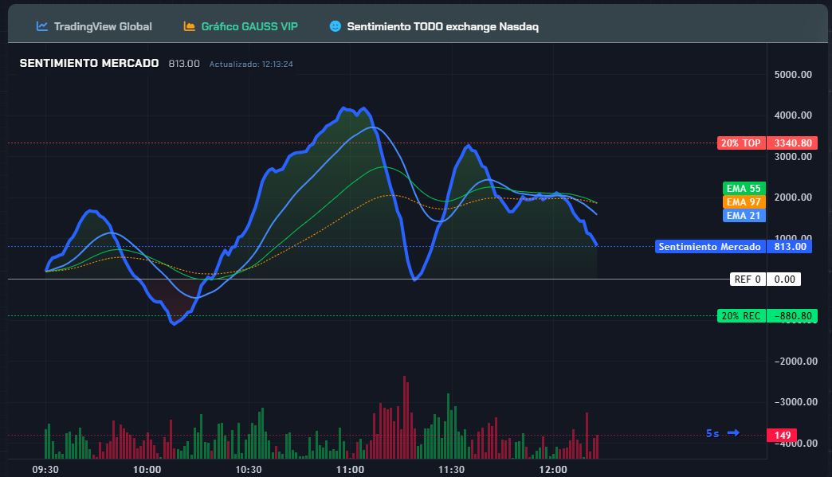The image size is (832, 477).
Task: Click the red 20% TOP label
Action: (x=741, y=143)
